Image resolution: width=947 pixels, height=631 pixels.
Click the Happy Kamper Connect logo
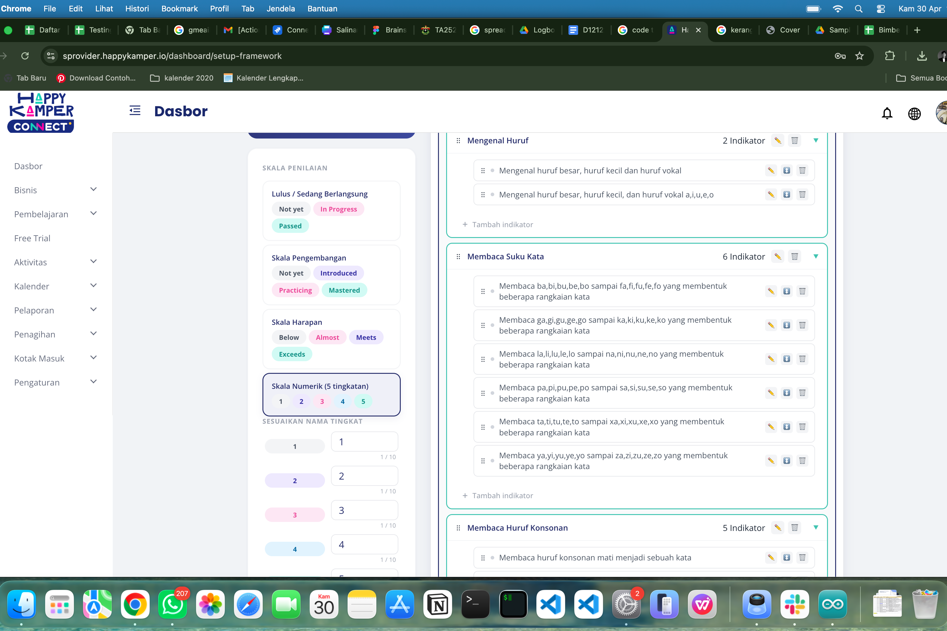[x=41, y=113]
